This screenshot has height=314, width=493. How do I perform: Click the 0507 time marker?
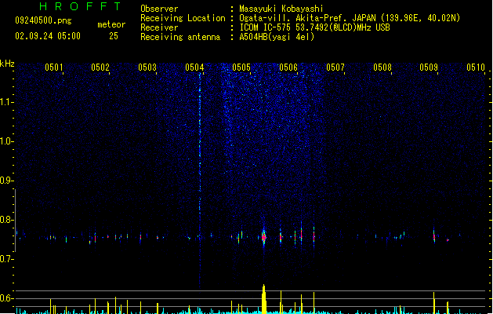click(x=335, y=68)
